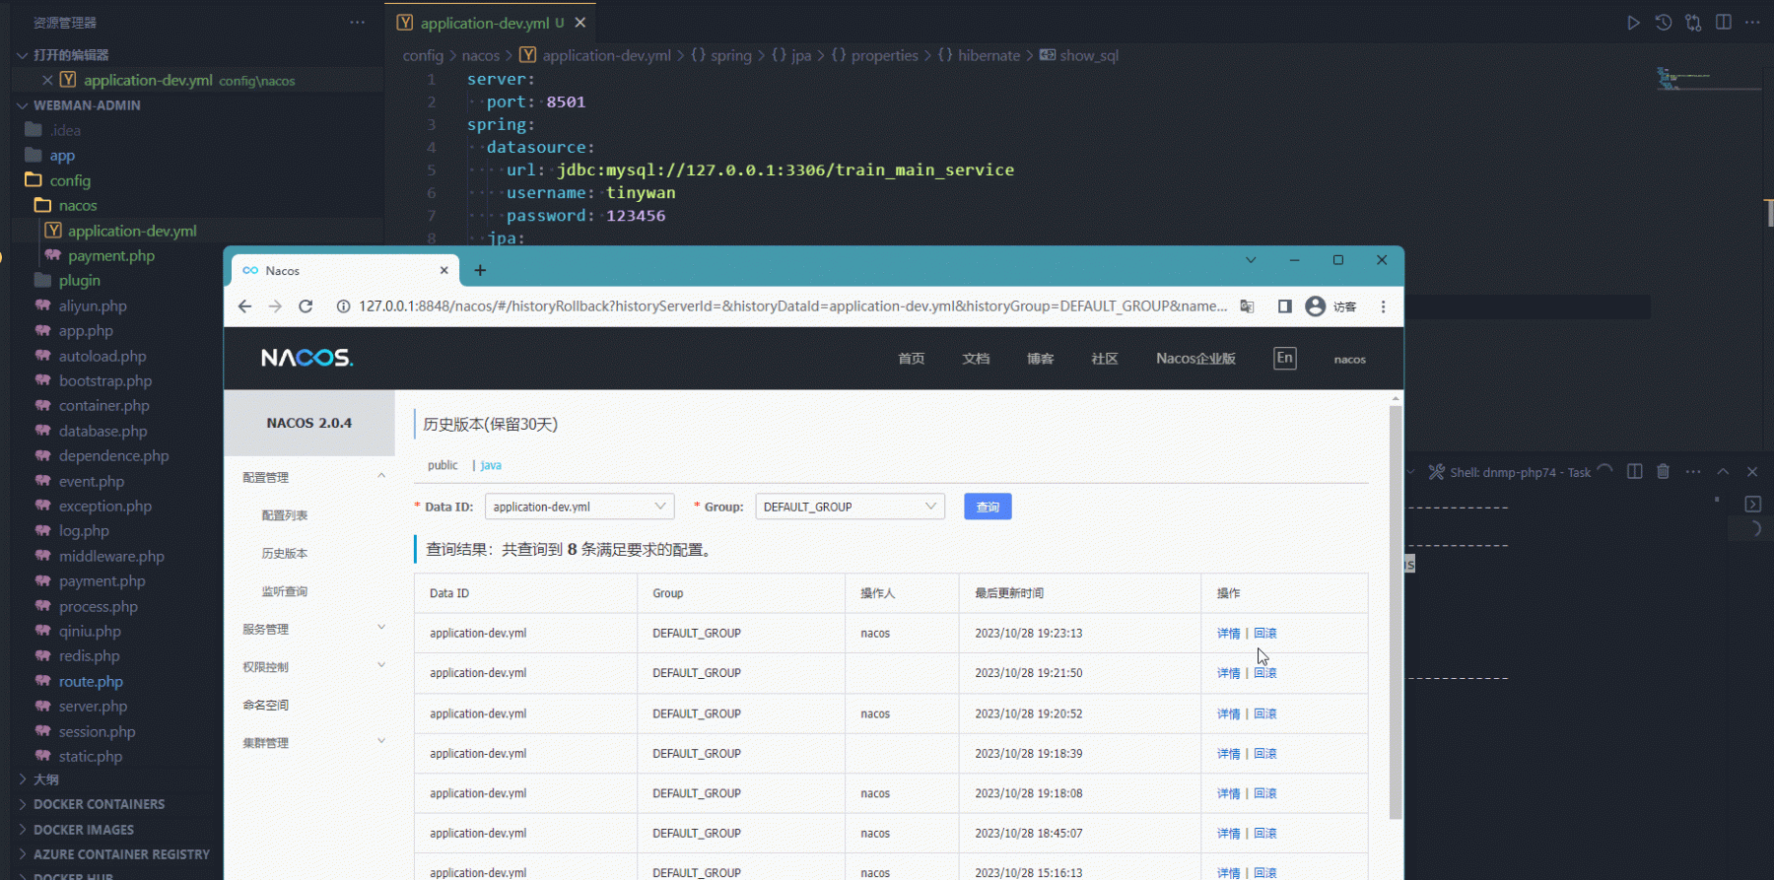This screenshot has height=880, width=1774.
Task: Click the Nacos page vertical scrollbar
Action: 1395,611
